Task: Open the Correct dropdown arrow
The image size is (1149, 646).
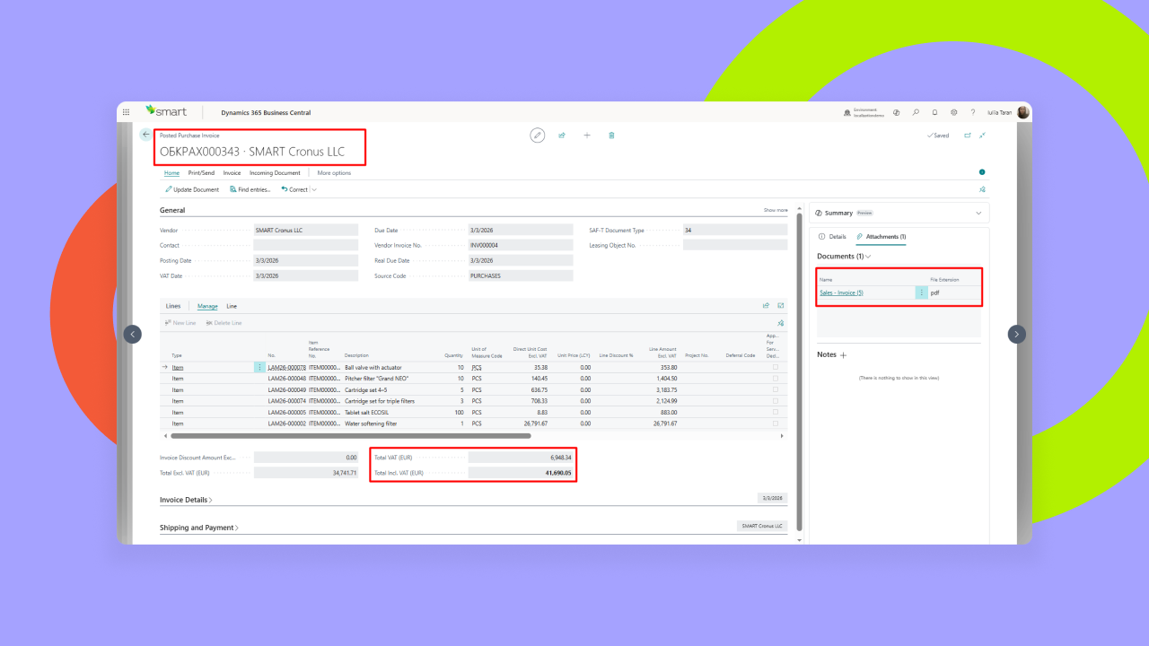Action: pos(314,189)
